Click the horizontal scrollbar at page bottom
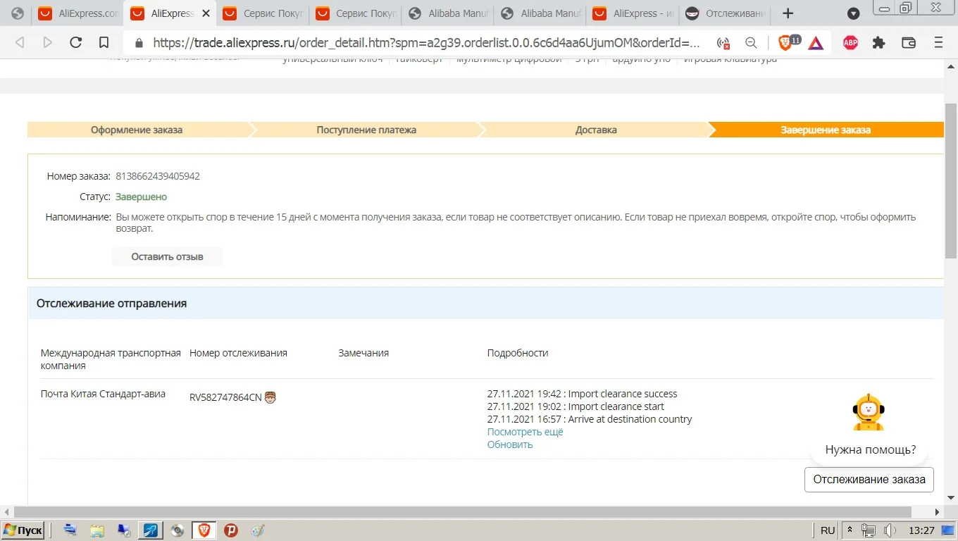 (462, 512)
